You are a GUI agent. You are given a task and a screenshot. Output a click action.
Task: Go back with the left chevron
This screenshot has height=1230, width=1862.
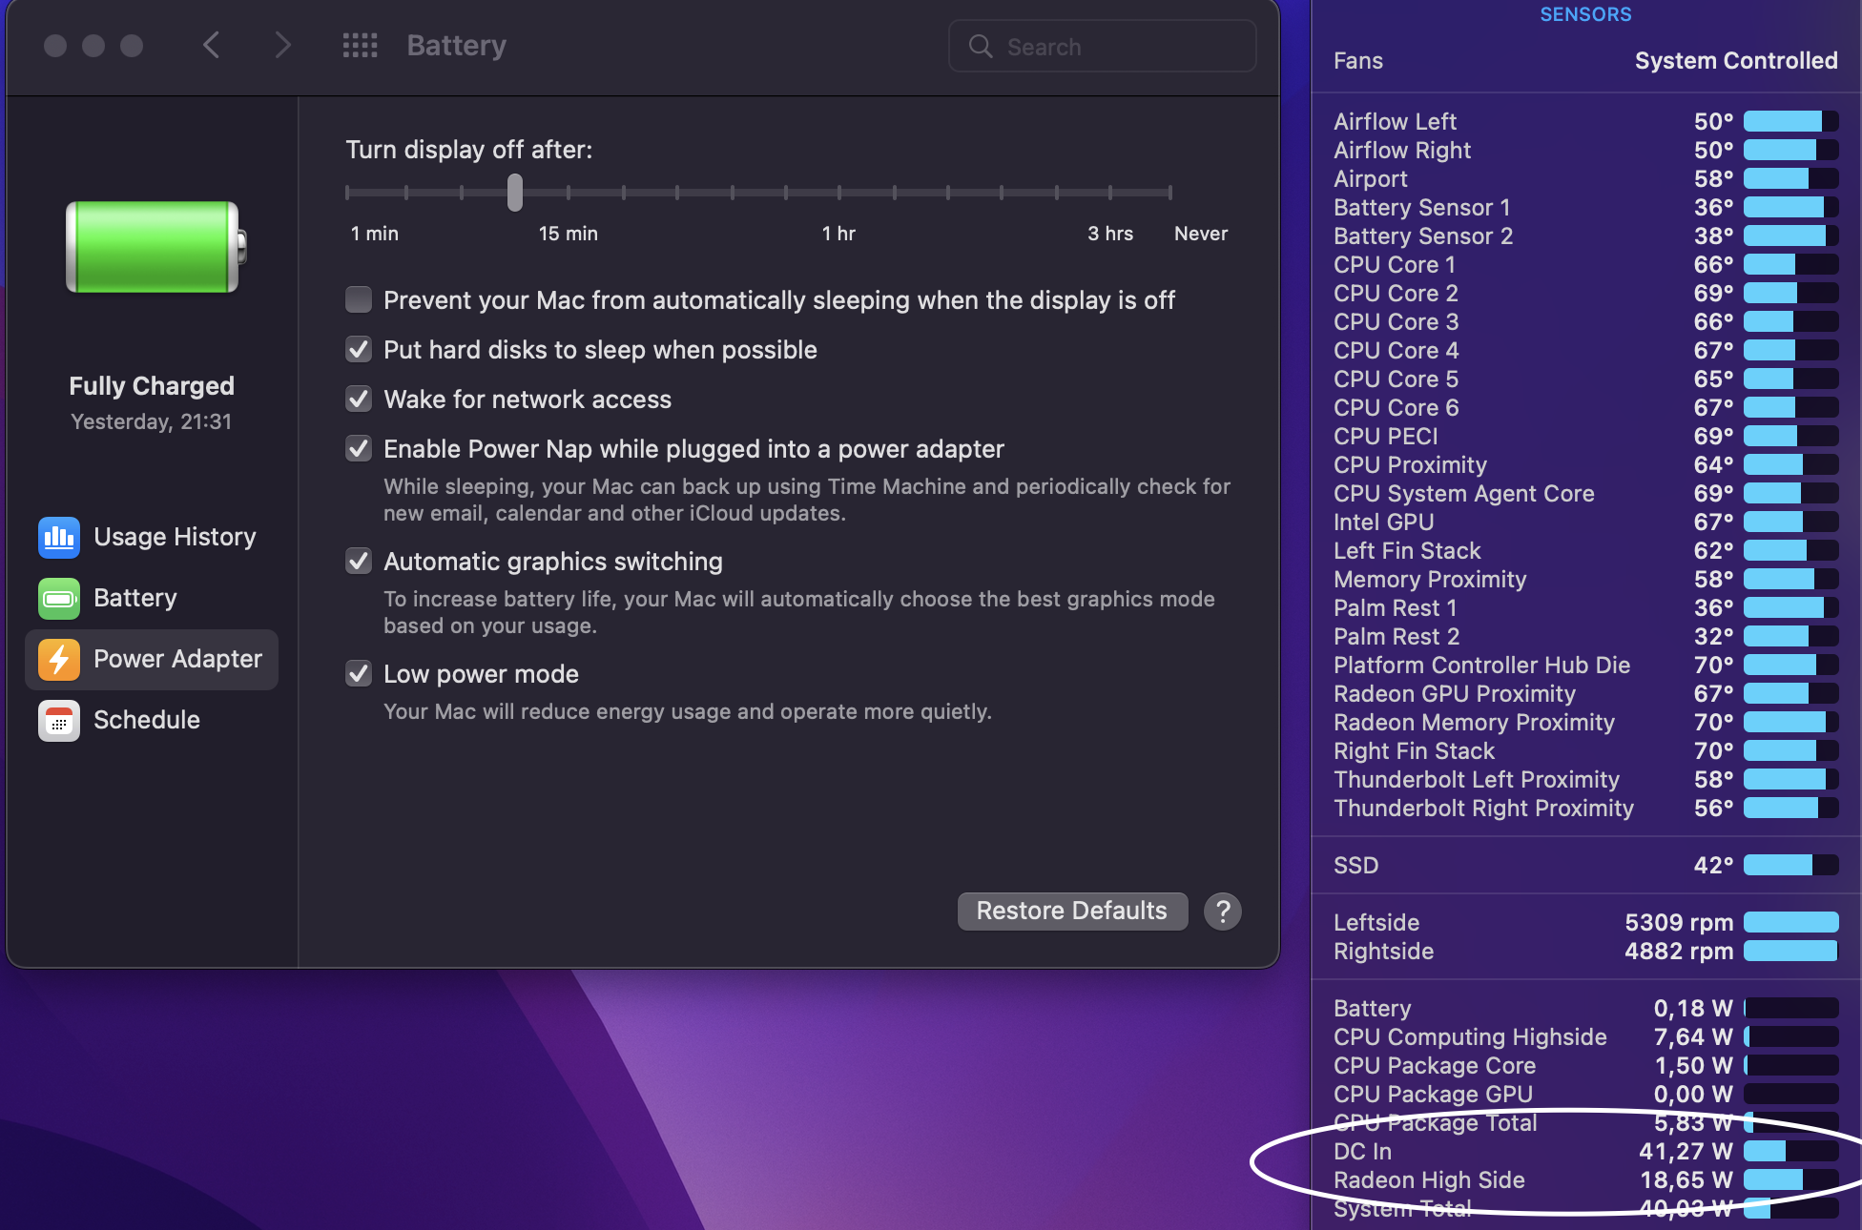[212, 45]
